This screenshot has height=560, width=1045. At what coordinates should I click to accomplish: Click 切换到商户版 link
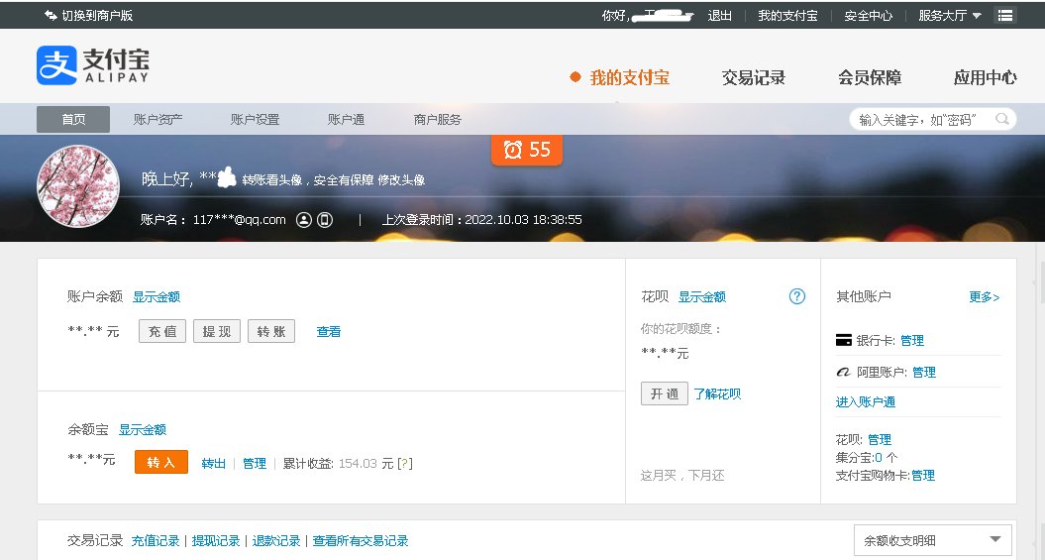[x=97, y=15]
